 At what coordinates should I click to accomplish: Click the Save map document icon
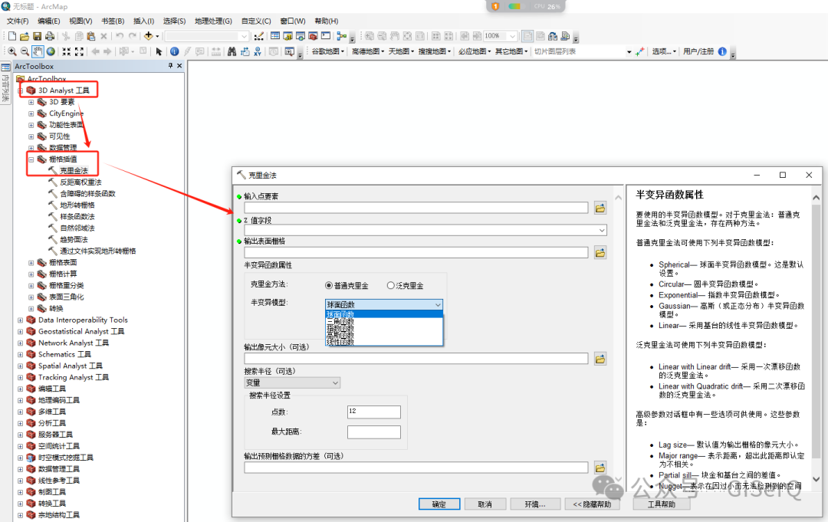pyautogui.click(x=37, y=36)
